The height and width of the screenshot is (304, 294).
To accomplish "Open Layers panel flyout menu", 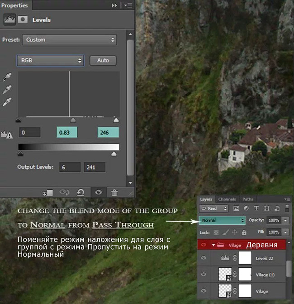I will 287,199.
